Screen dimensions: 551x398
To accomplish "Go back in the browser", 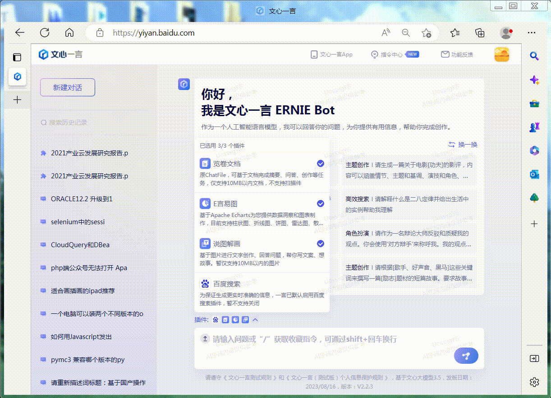I will [x=19, y=33].
